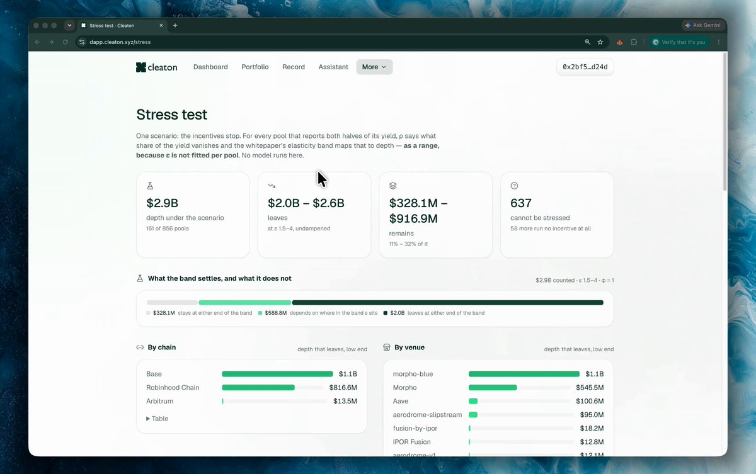Viewport: 756px width, 474px height.
Task: Click the cleaton logo in the header
Action: (157, 67)
